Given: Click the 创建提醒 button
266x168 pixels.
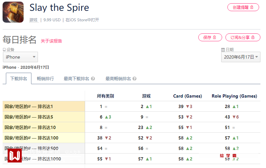Looking at the screenshot, I should 243,7.
